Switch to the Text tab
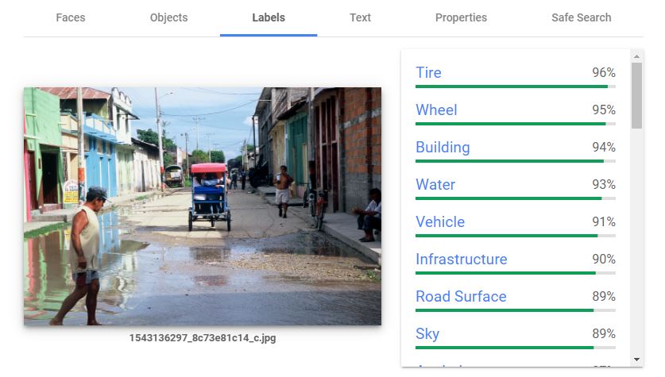 (360, 17)
